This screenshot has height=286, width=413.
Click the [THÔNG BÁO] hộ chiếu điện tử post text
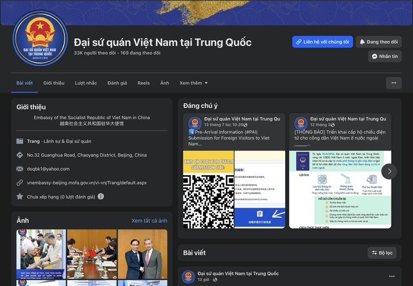click(340, 138)
